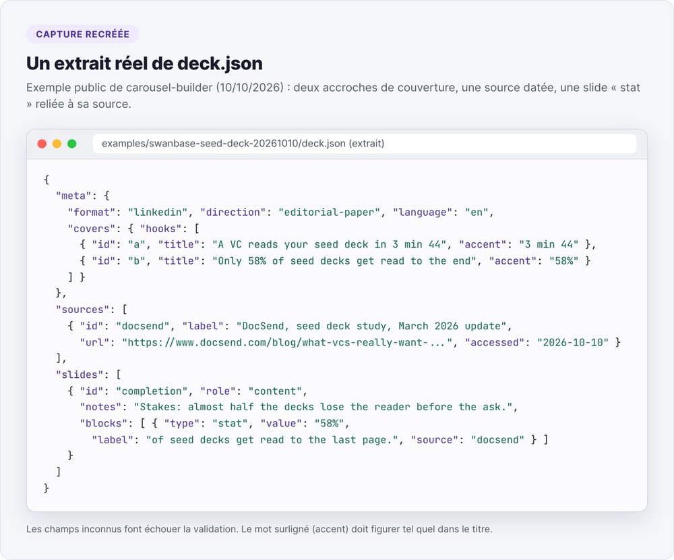Click the "covers" key
Viewport: 674px width, 560px height.
pyautogui.click(x=92, y=229)
